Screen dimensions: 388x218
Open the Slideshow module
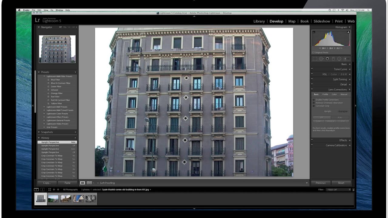[322, 21]
